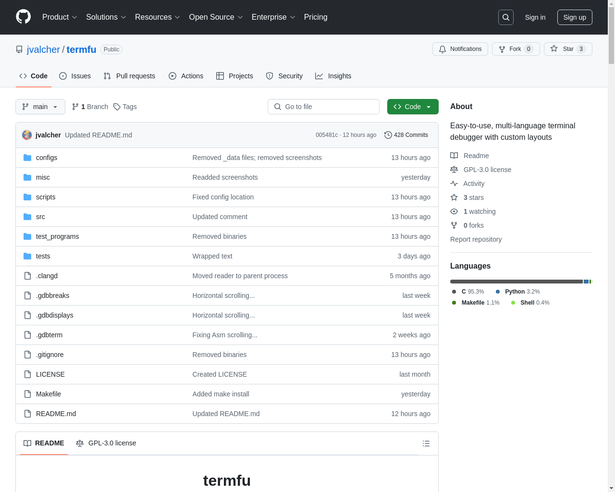Expand the Solutions menu
The height and width of the screenshot is (492, 615).
click(x=106, y=17)
